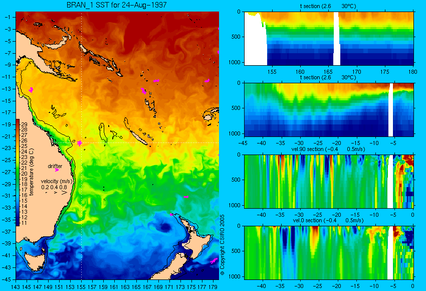
Task: Click the largest velocity arrow under 0.8
Action: pos(64,193)
